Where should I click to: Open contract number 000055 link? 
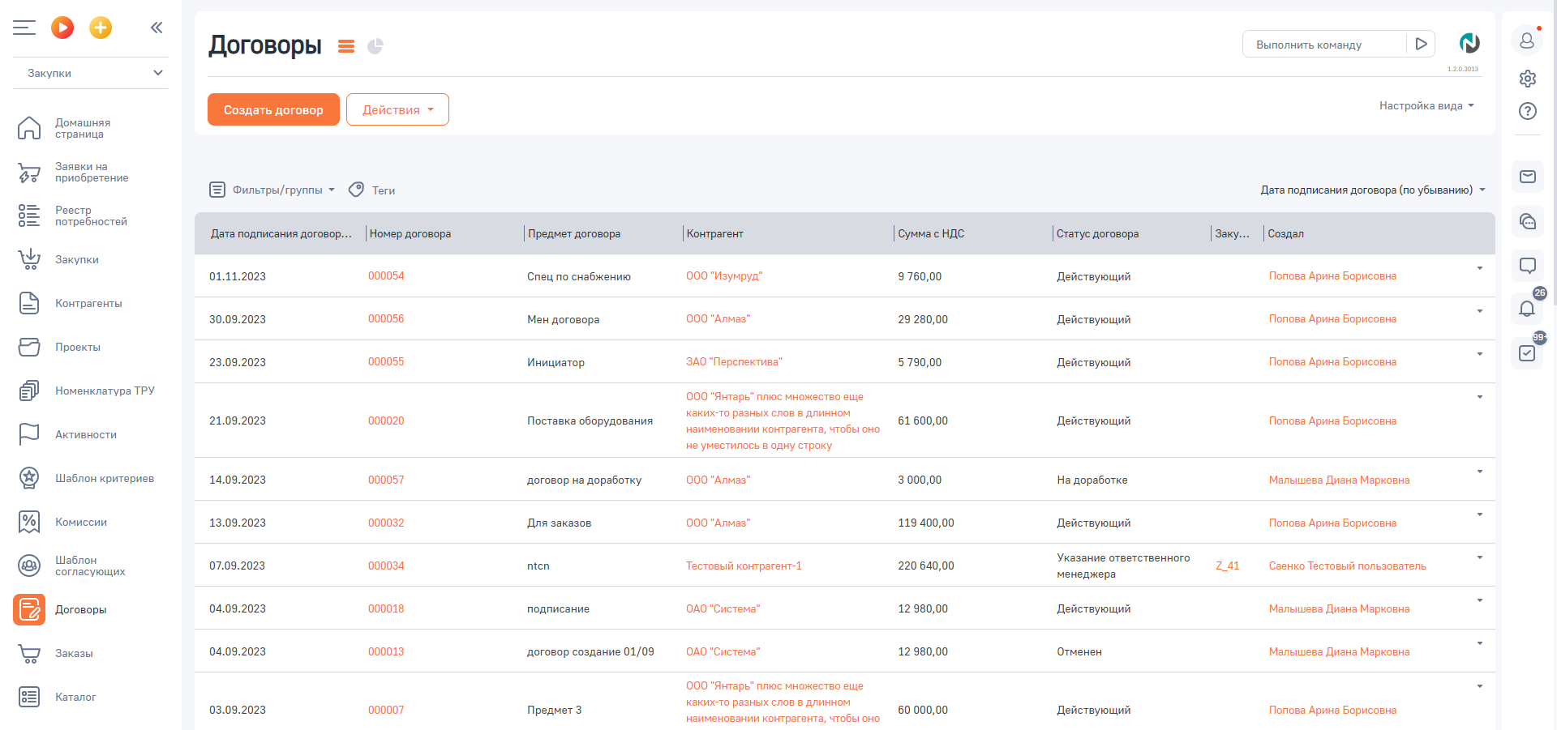pos(386,361)
